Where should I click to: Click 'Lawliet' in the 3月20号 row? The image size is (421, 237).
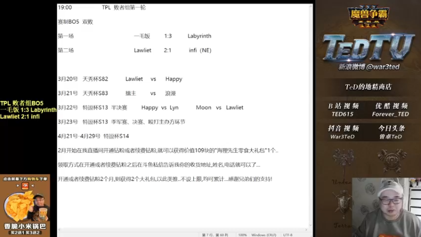134,79
